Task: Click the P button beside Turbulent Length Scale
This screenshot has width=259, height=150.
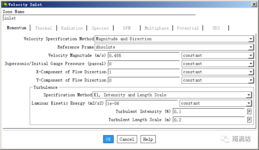Action: click(x=249, y=120)
